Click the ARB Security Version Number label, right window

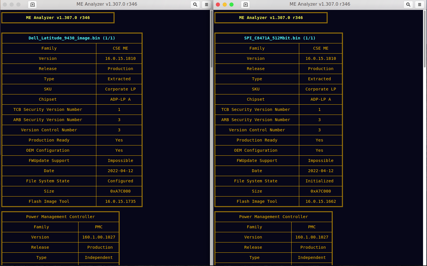(256, 120)
